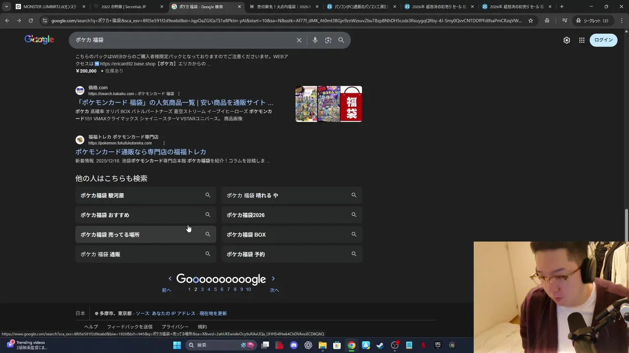
Task: Open 福福トレカ 専門店 result link
Action: [141, 152]
